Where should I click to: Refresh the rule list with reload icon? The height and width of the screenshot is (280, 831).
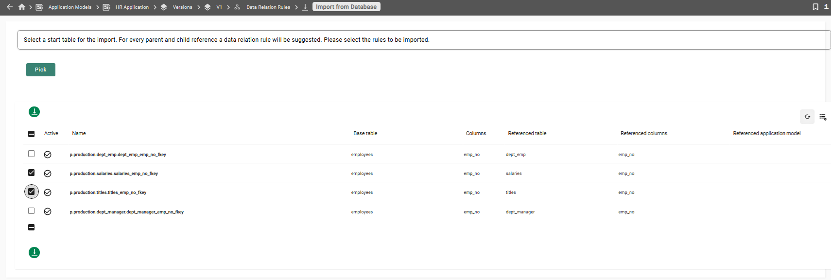[807, 117]
